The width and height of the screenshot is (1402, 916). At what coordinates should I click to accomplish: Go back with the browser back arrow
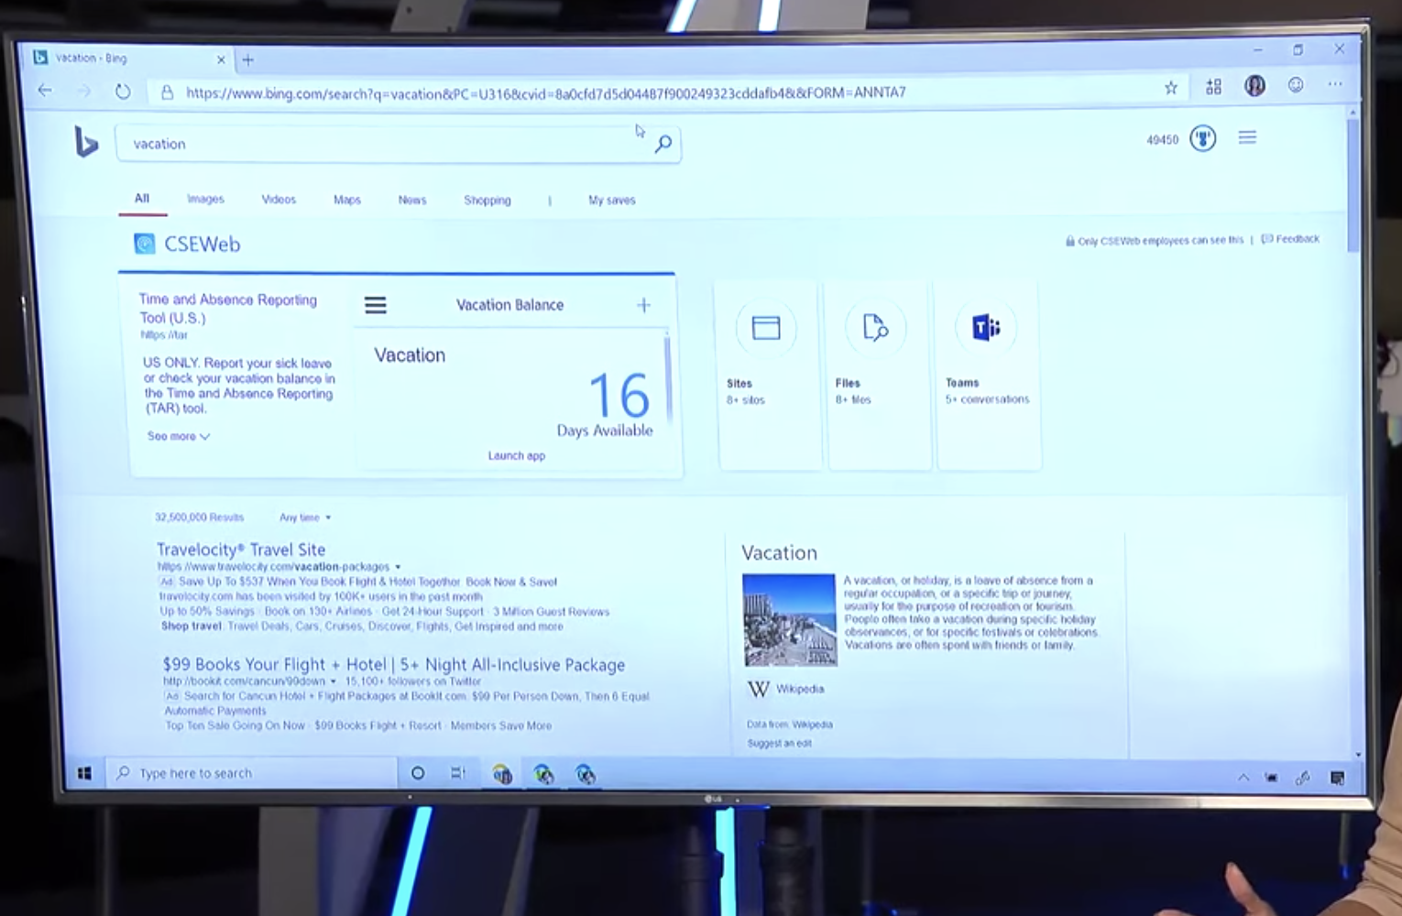pyautogui.click(x=45, y=90)
